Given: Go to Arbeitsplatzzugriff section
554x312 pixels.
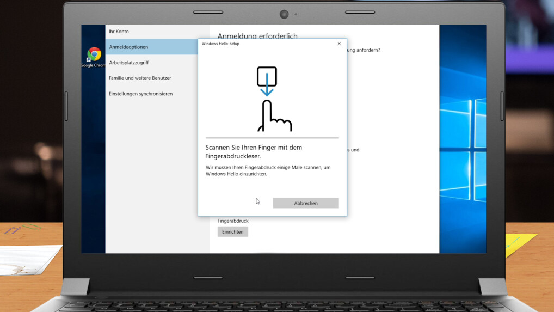Looking at the screenshot, I should [x=128, y=63].
